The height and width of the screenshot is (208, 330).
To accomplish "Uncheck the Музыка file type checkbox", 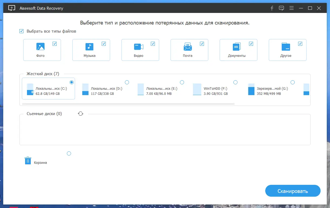I will coord(104,44).
